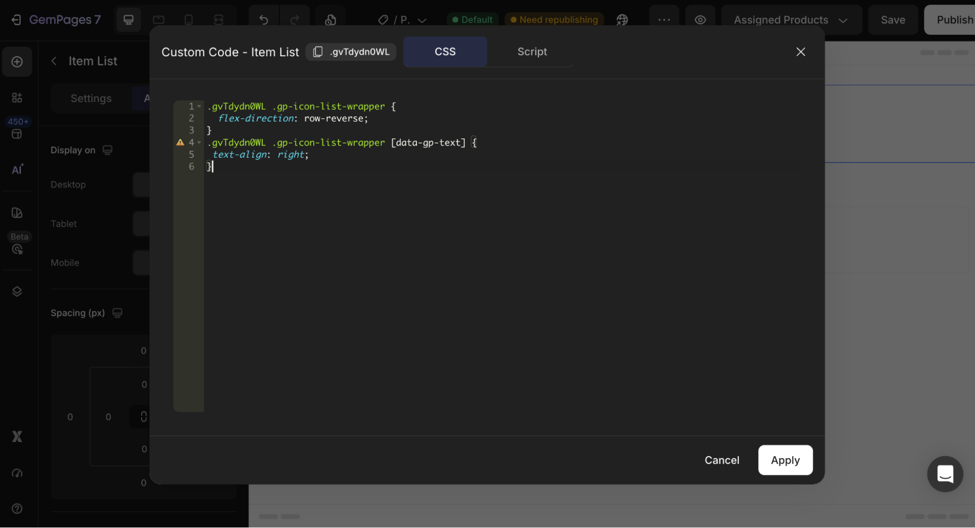Click the redo arrow icon
The height and width of the screenshot is (528, 975).
coord(295,20)
